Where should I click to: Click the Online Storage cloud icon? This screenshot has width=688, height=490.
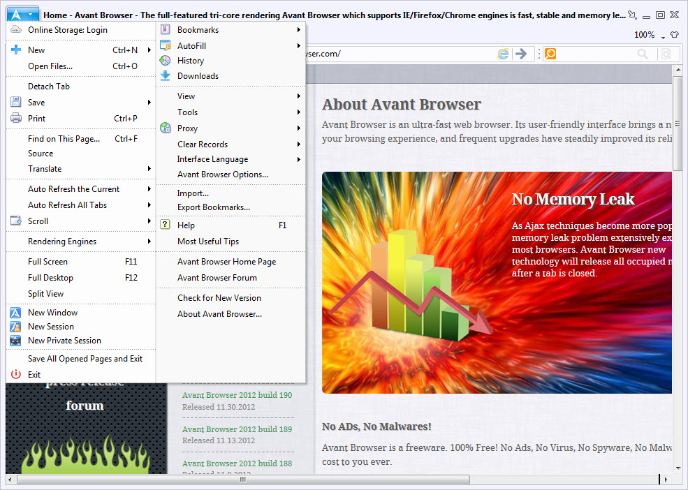pos(16,30)
